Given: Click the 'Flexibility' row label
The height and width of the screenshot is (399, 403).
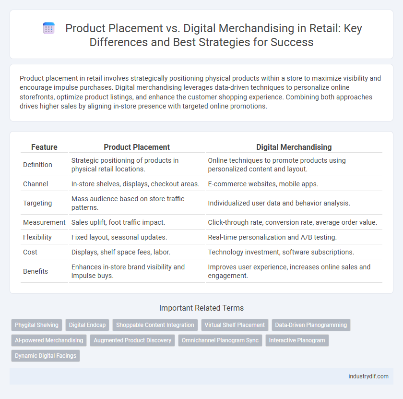Looking at the screenshot, I should coord(37,237).
